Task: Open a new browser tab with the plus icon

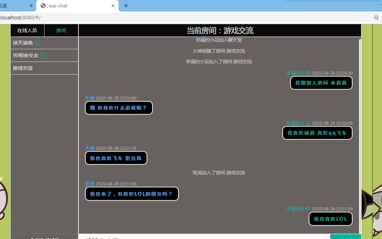Action: tap(126, 5)
